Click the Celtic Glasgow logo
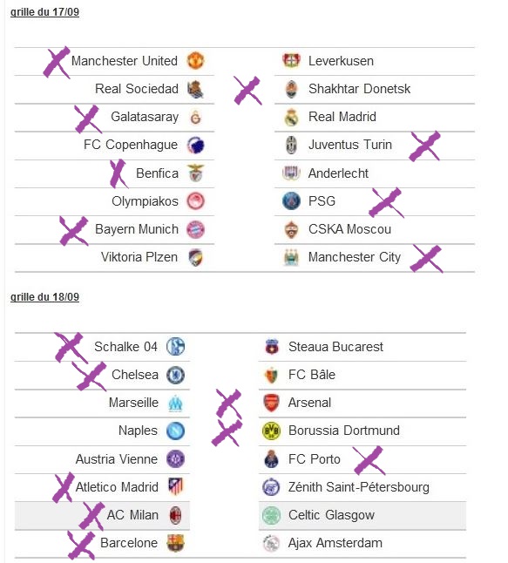This screenshot has height=563, width=508. 271,515
